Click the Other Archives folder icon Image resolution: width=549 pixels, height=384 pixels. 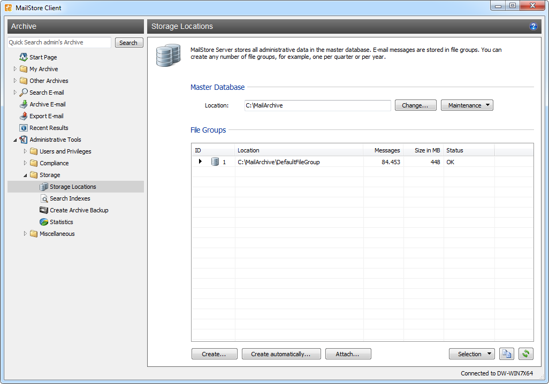[x=24, y=81]
